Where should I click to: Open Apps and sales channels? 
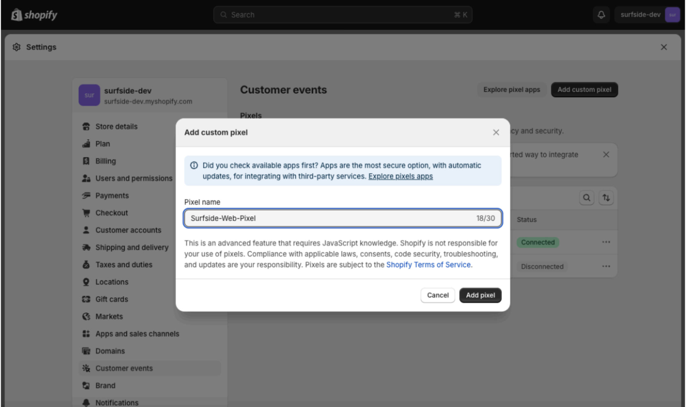pyautogui.click(x=137, y=334)
